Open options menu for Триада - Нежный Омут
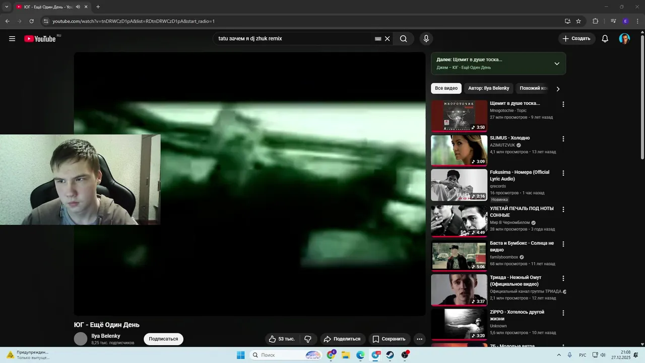 tap(563, 278)
